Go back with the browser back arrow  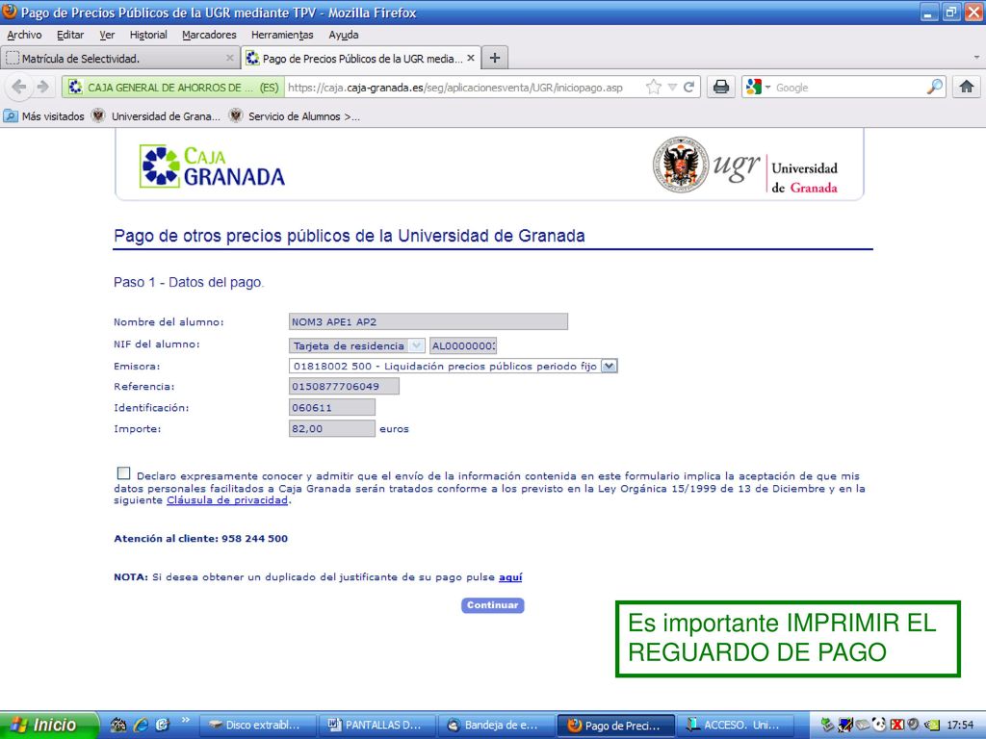(x=19, y=87)
